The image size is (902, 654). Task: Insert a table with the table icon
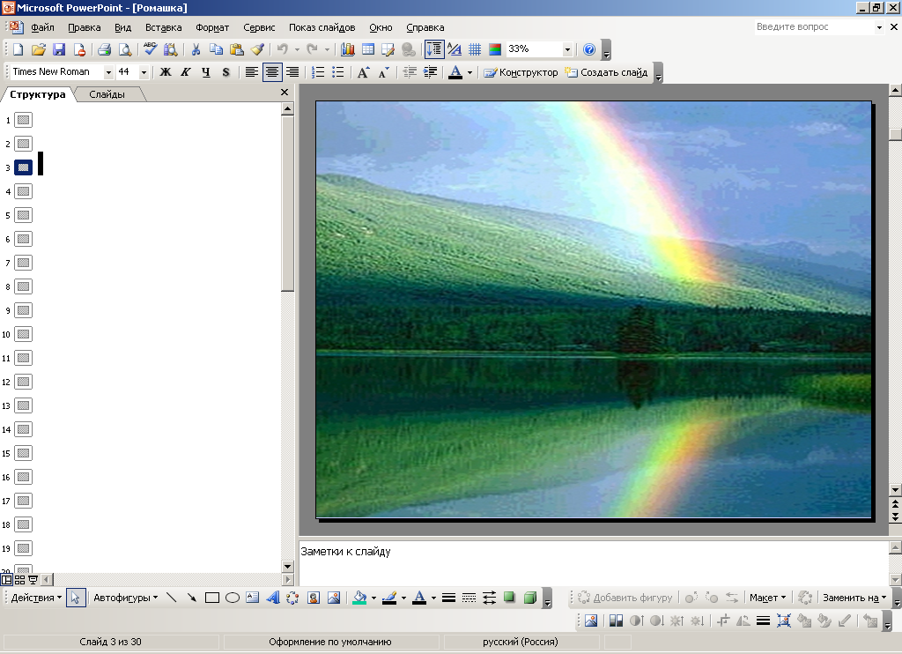pyautogui.click(x=367, y=49)
